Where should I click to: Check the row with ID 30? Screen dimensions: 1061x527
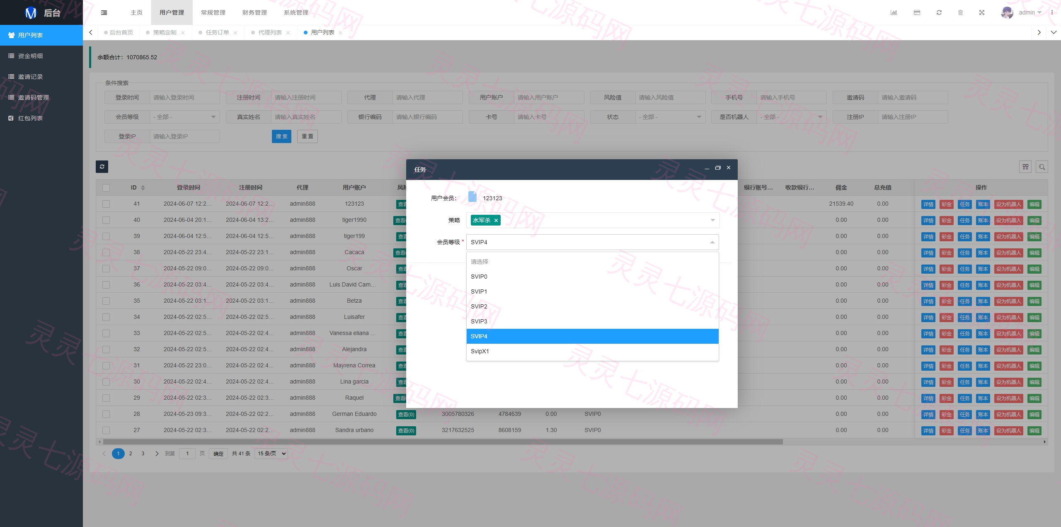coord(106,382)
